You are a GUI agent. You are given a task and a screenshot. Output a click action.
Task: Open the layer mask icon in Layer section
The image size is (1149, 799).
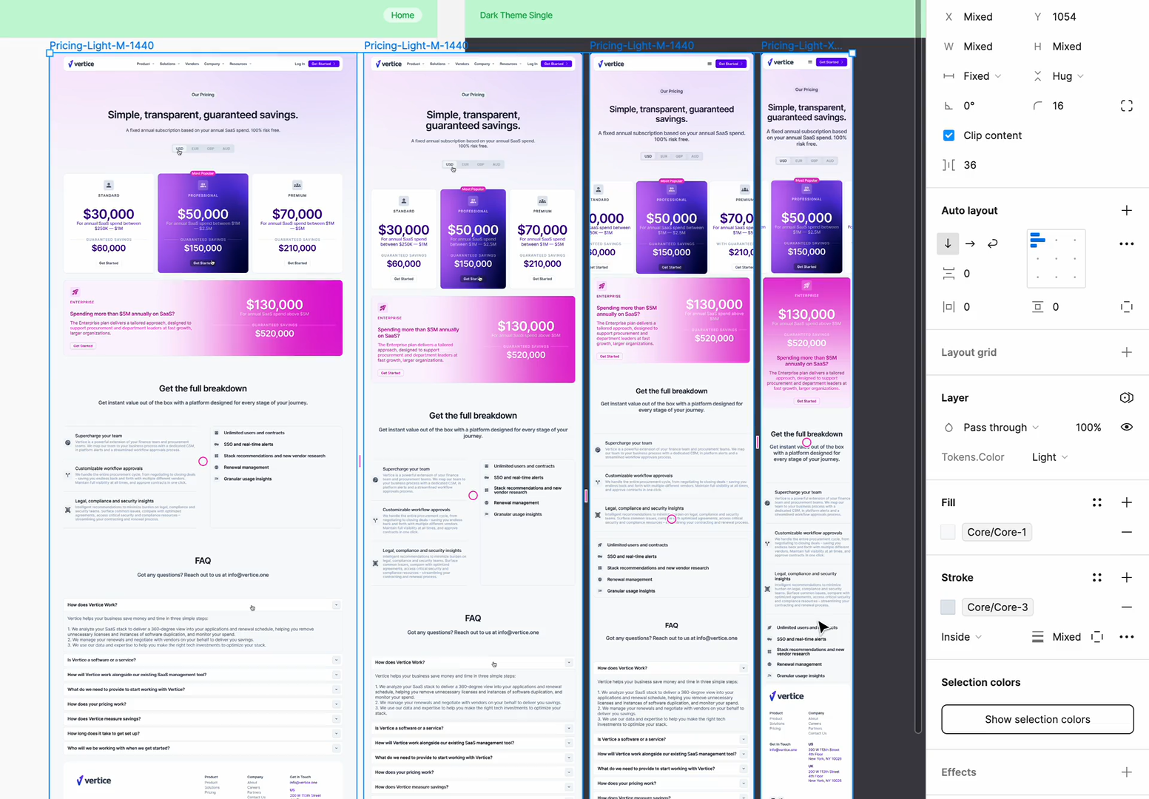pos(1126,397)
